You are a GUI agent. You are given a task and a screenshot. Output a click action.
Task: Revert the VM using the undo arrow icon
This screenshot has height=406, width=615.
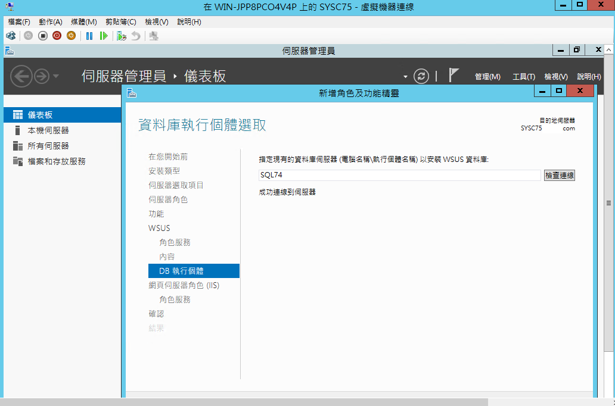coord(136,36)
